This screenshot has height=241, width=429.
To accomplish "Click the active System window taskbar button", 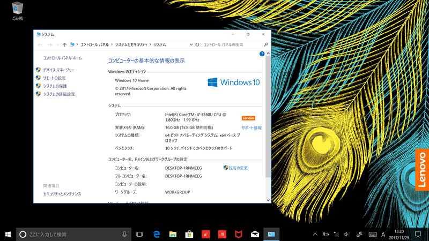I will [271, 234].
